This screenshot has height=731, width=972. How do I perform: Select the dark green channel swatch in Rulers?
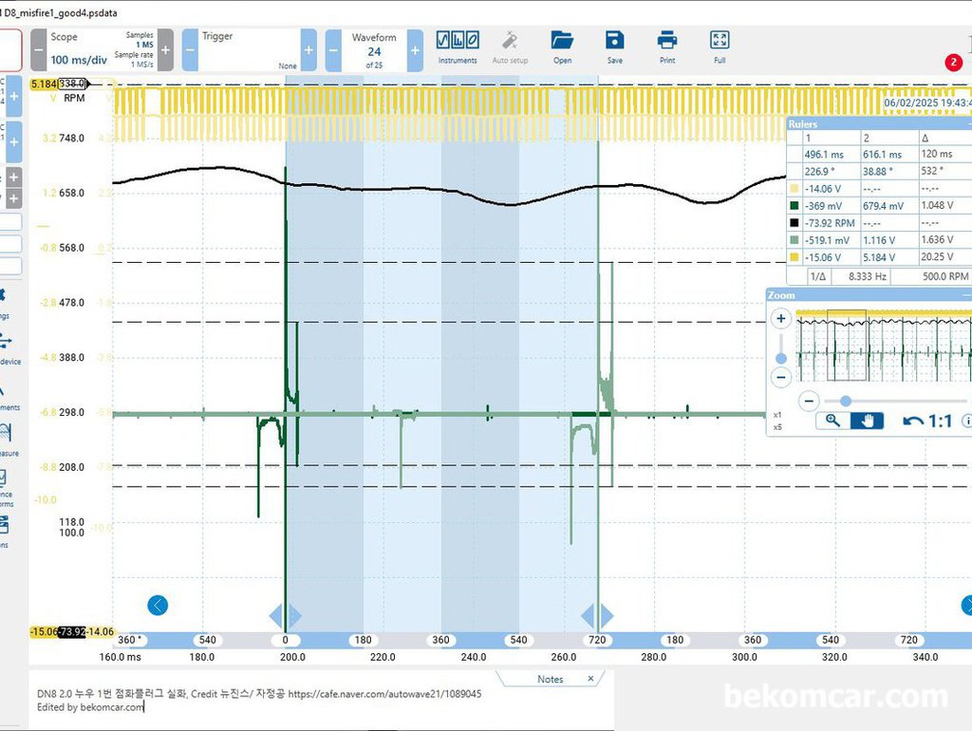click(x=794, y=205)
